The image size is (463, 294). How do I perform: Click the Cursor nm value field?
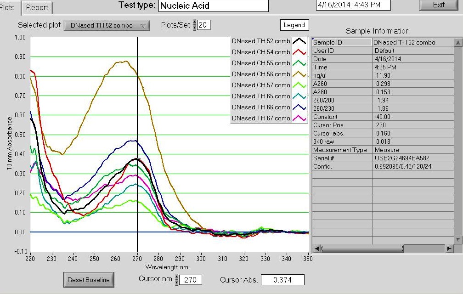point(190,280)
